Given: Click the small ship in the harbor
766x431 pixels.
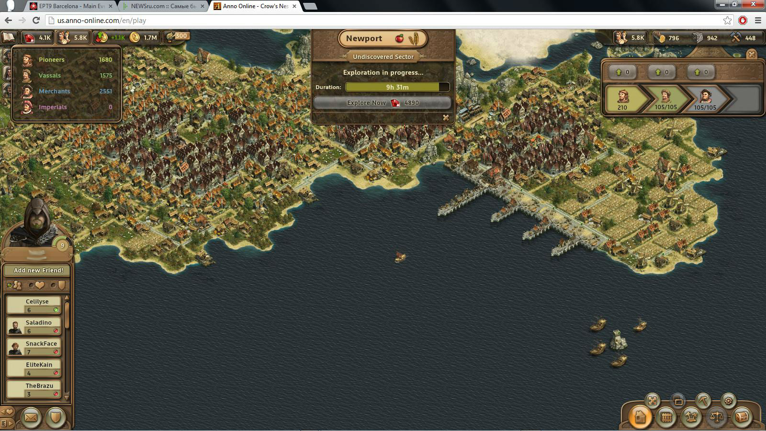Looking at the screenshot, I should coord(400,258).
